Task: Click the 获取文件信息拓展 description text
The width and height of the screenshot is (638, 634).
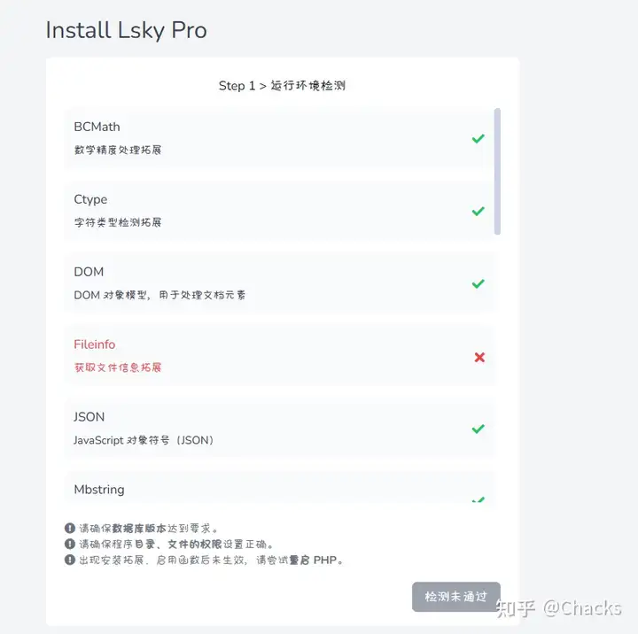Action: pyautogui.click(x=118, y=367)
